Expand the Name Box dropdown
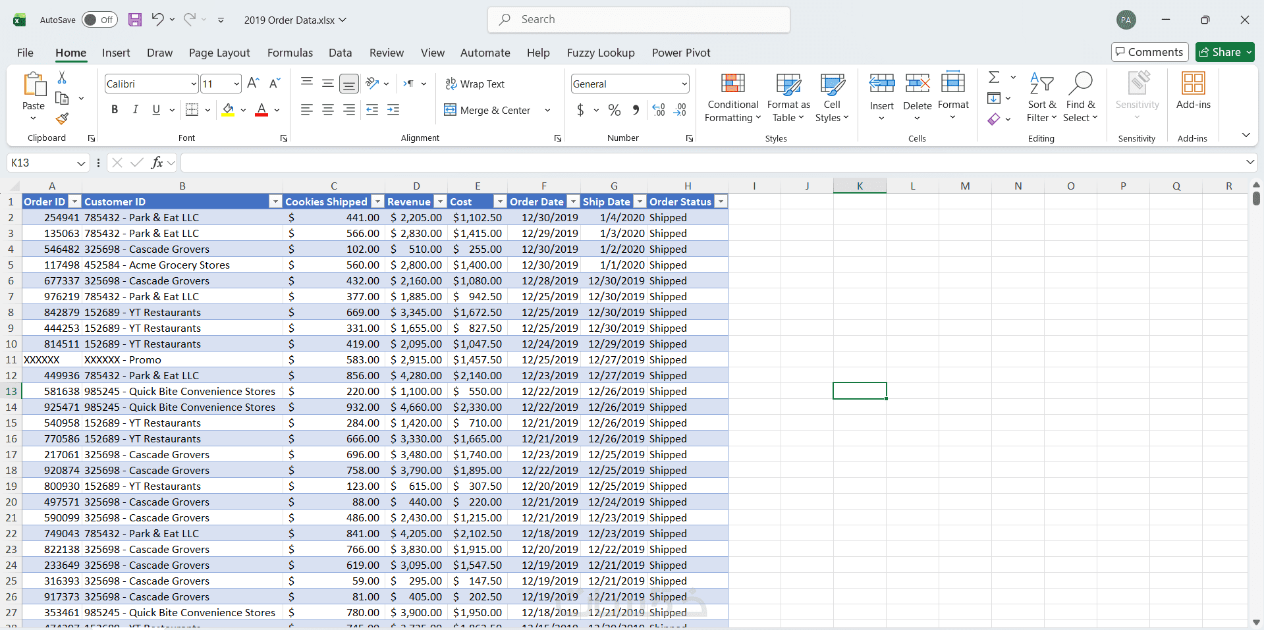This screenshot has height=630, width=1264. (x=81, y=163)
